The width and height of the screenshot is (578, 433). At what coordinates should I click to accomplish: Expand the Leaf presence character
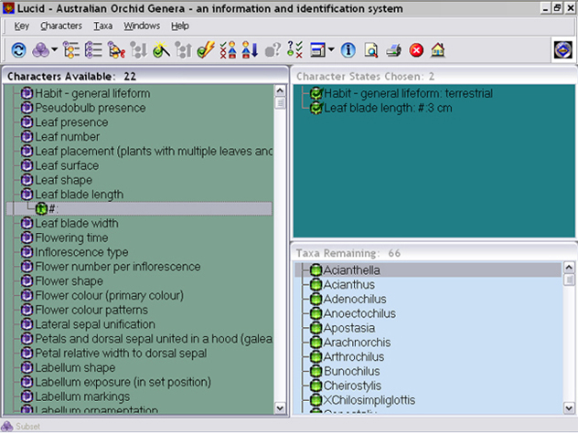[x=27, y=122]
